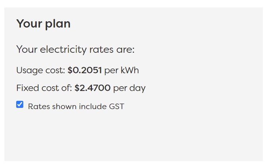Click the 'per day' unit text

pyautogui.click(x=129, y=88)
